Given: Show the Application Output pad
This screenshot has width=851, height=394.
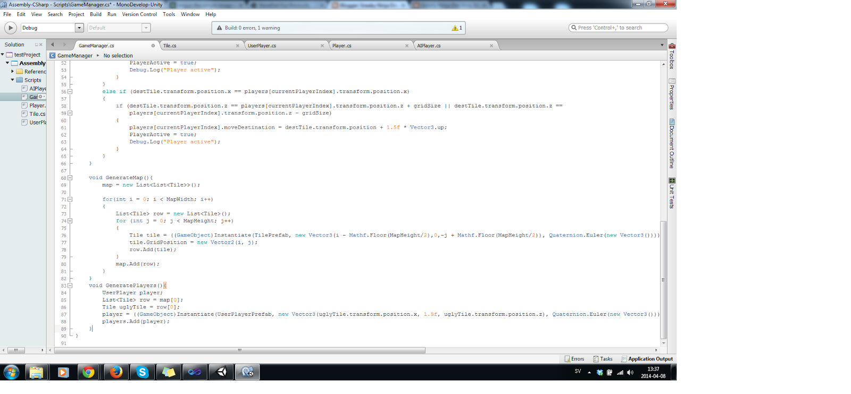Looking at the screenshot, I should pos(647,359).
